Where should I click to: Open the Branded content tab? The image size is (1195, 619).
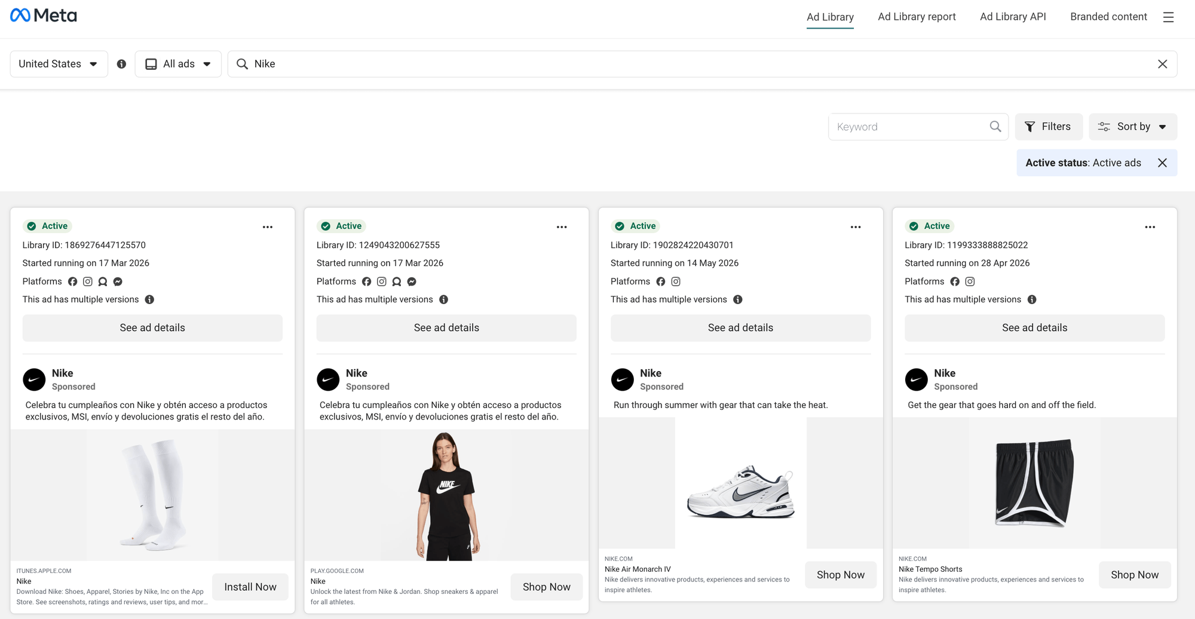coord(1108,17)
